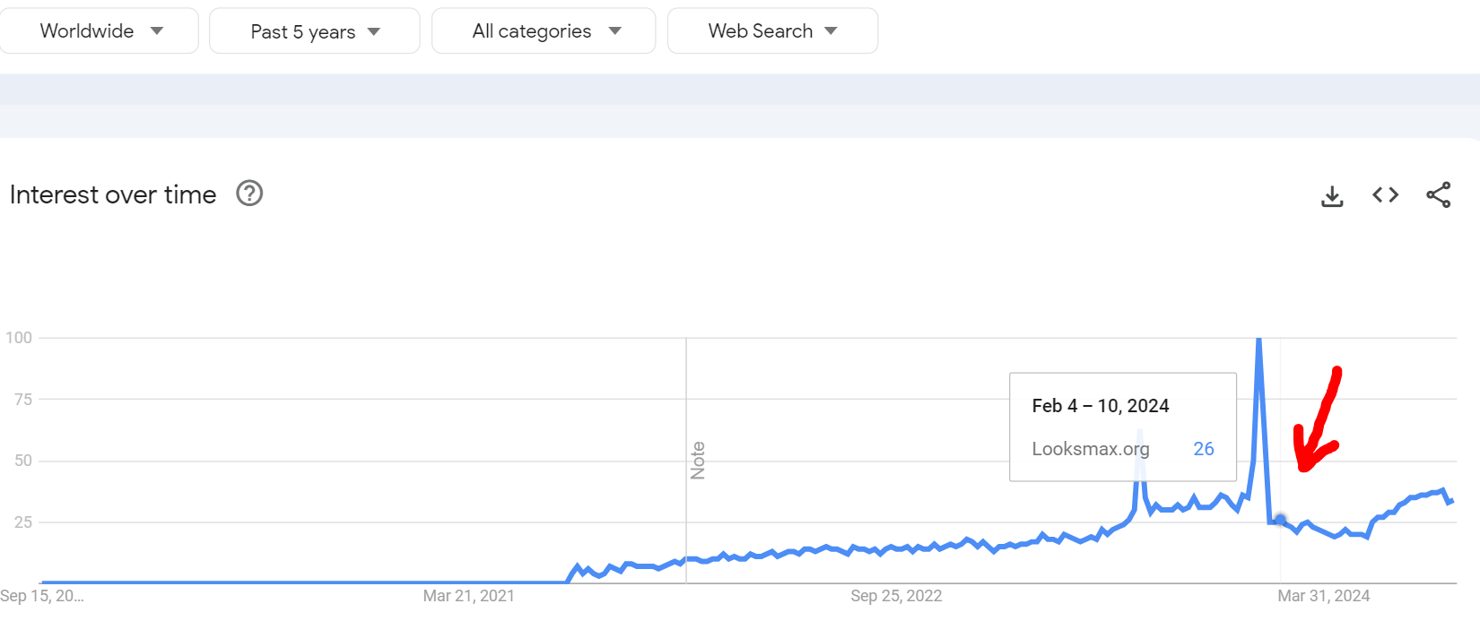The height and width of the screenshot is (621, 1480).
Task: Click the Mar 21, 2021 axis label
Action: point(468,596)
